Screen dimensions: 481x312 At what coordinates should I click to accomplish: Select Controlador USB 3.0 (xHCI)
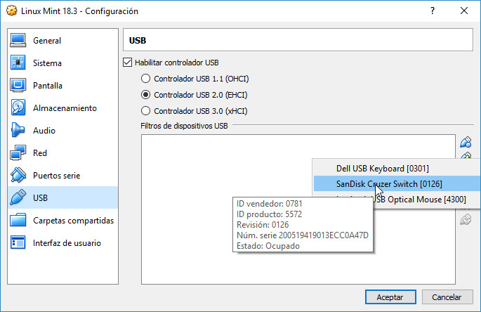pos(146,111)
